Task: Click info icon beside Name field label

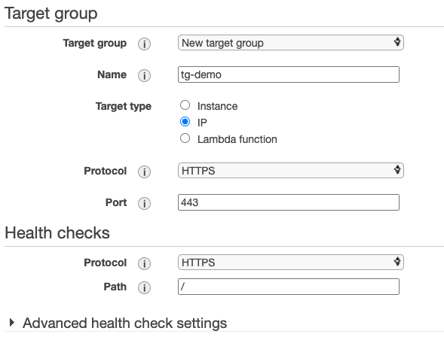Action: (x=144, y=75)
